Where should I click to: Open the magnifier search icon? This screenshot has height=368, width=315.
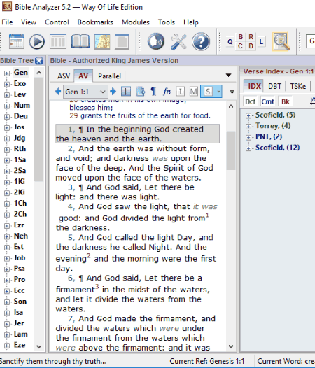click(x=281, y=42)
